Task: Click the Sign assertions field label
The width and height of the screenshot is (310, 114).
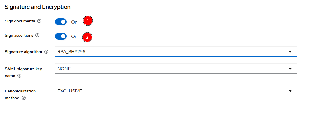Action: point(19,36)
